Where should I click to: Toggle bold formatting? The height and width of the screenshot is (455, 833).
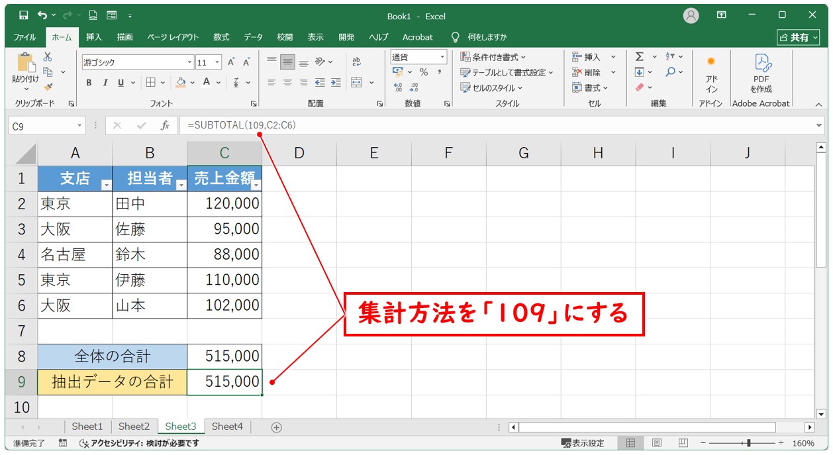coord(89,83)
